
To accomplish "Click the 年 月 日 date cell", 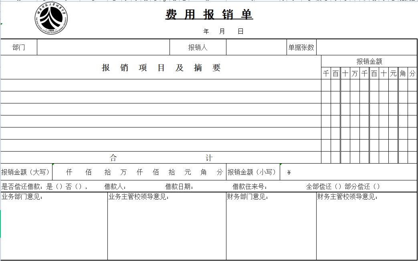I will pyautogui.click(x=223, y=31).
